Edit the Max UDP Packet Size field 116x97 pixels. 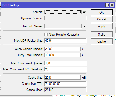[x=65, y=41]
